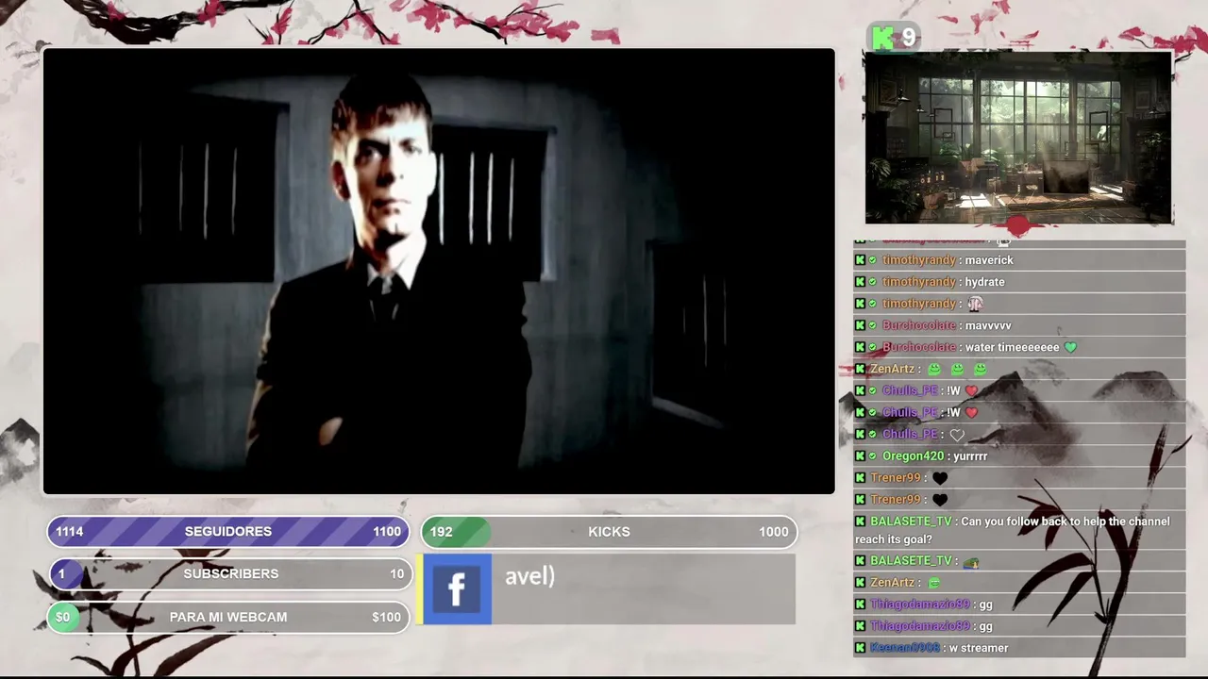Click the SEGUIDORES goal progress bar

point(228,532)
